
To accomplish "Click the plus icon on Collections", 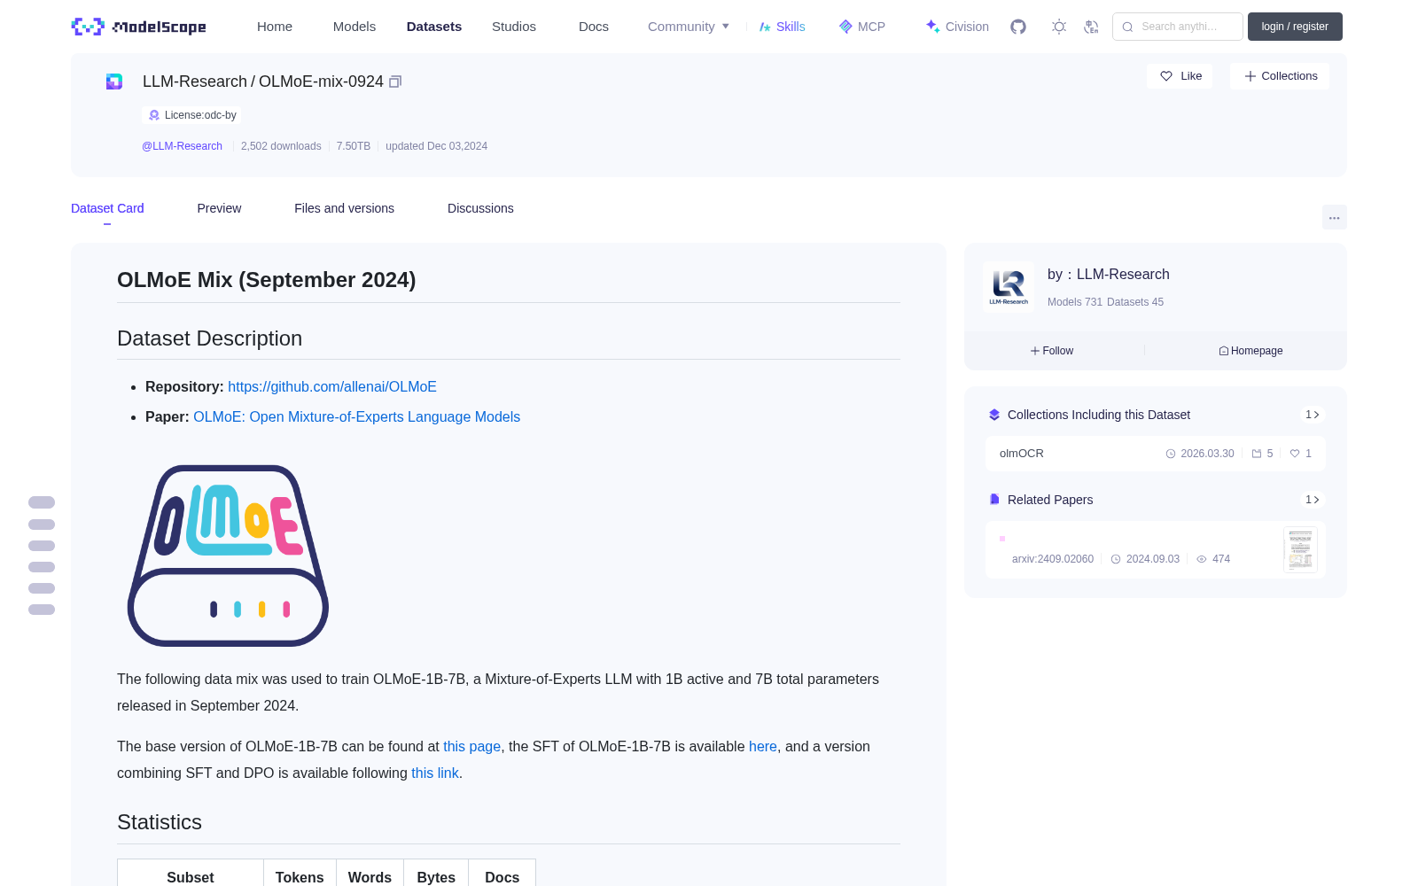I will [1250, 76].
